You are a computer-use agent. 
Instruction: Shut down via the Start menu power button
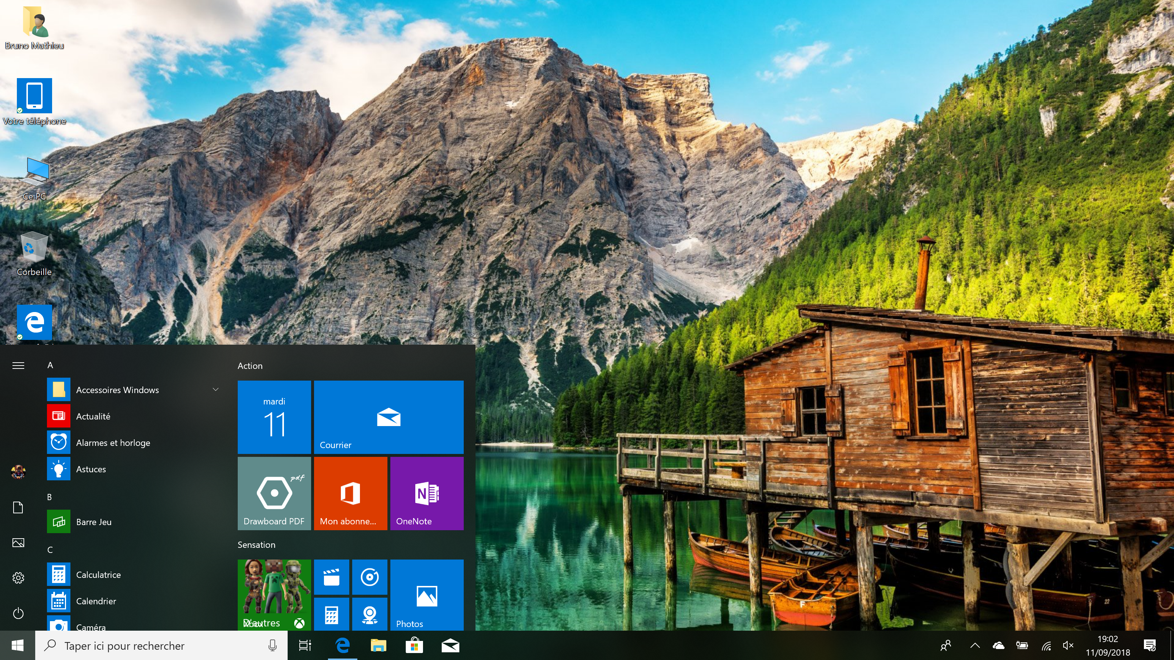tap(18, 613)
